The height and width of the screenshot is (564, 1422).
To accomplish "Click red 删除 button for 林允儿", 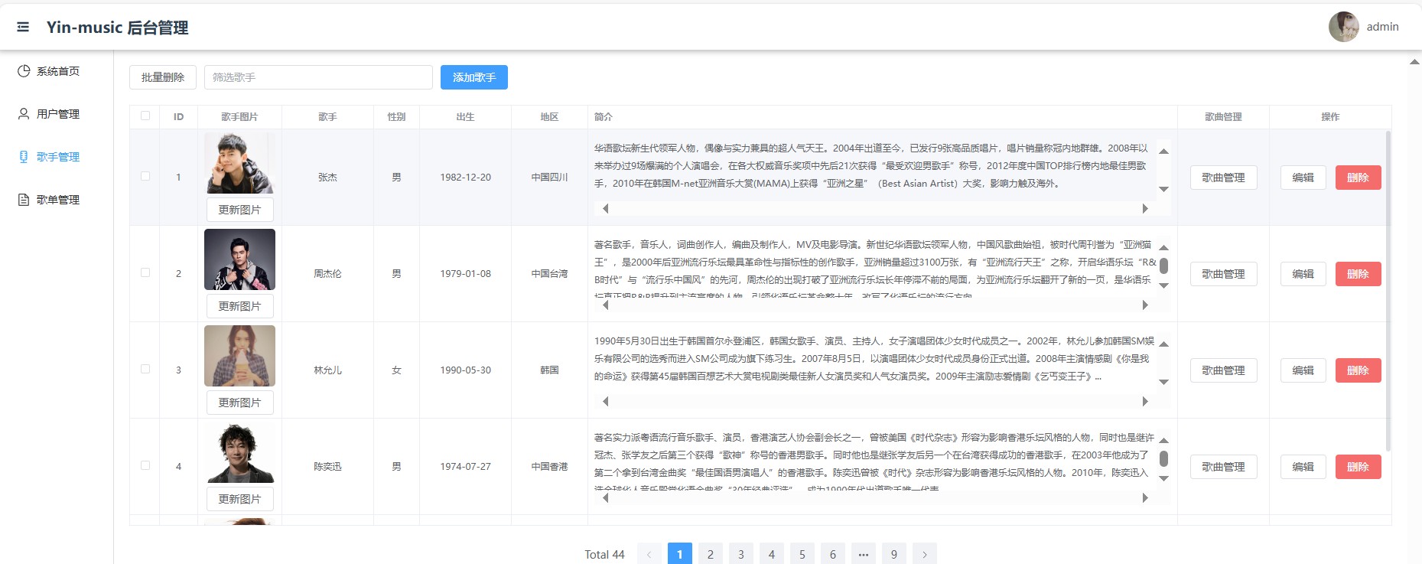I will tap(1359, 370).
